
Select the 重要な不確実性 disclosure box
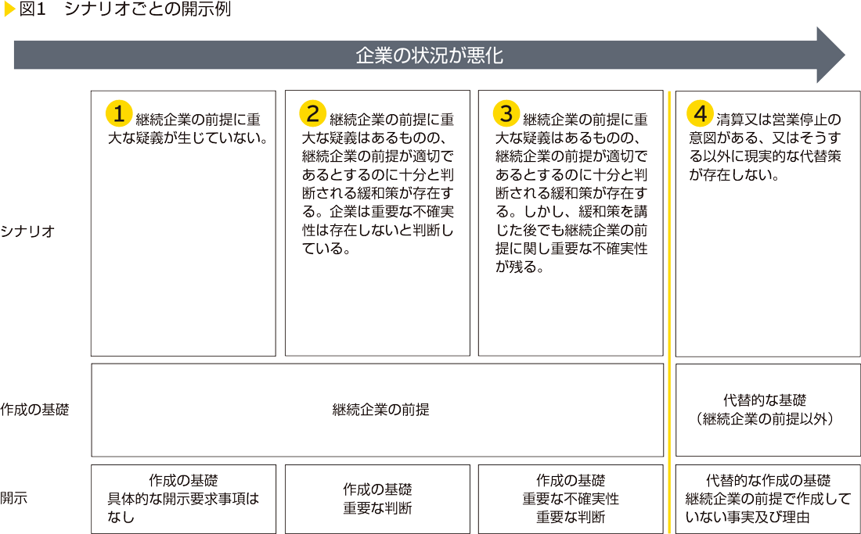point(571,499)
